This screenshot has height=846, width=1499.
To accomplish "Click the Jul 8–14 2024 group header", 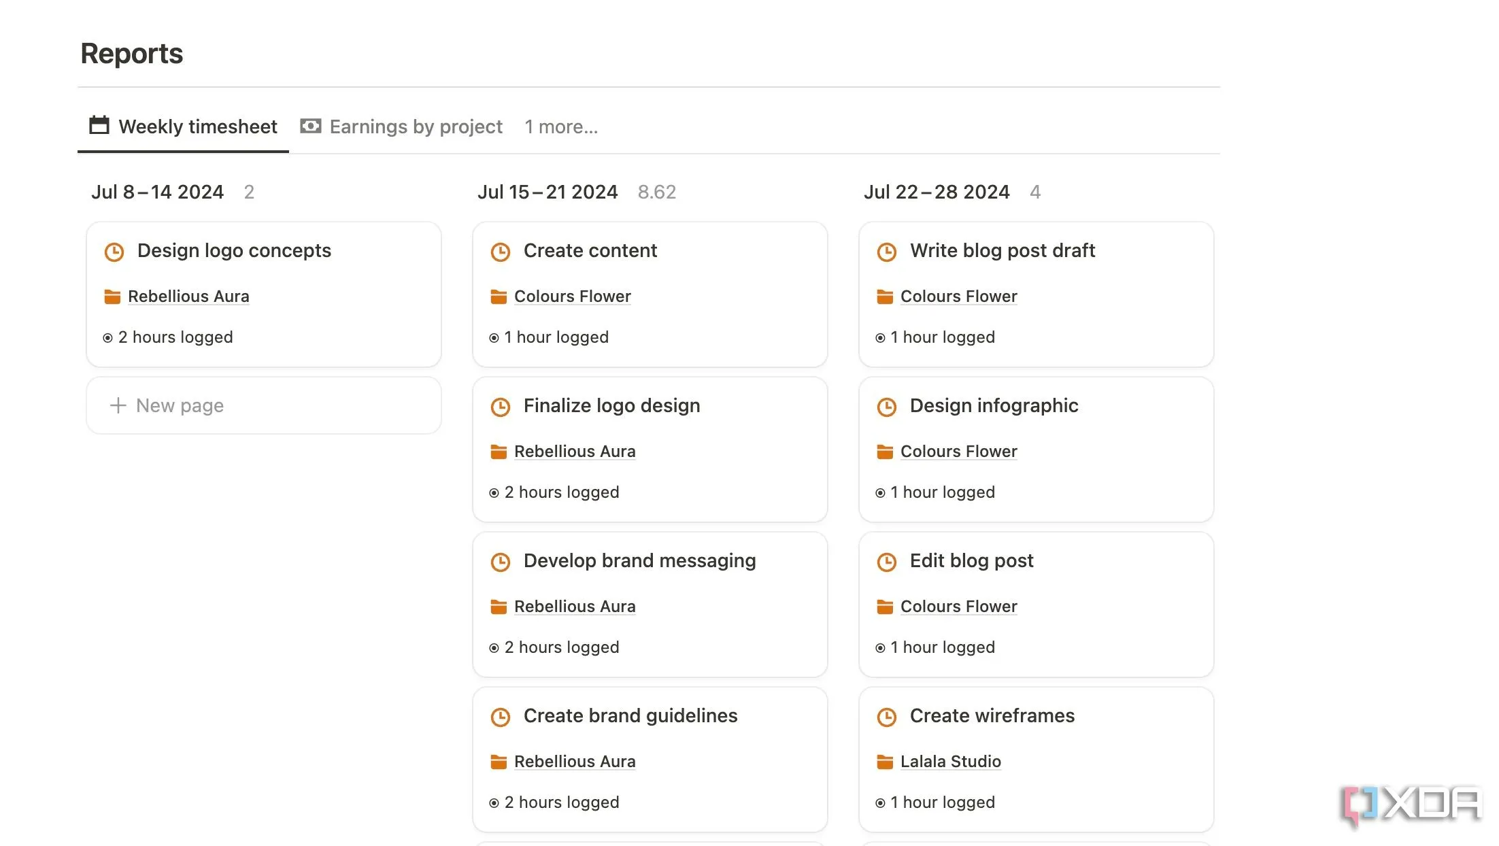I will tap(157, 192).
